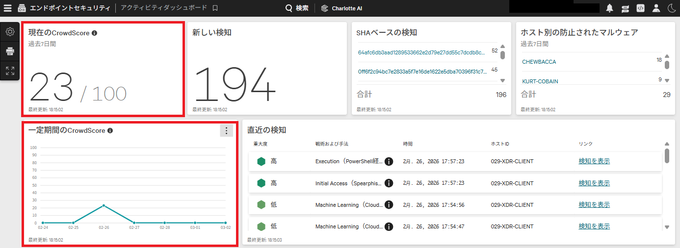Open the hamburger navigation menu
The image size is (680, 248).
[x=8, y=8]
